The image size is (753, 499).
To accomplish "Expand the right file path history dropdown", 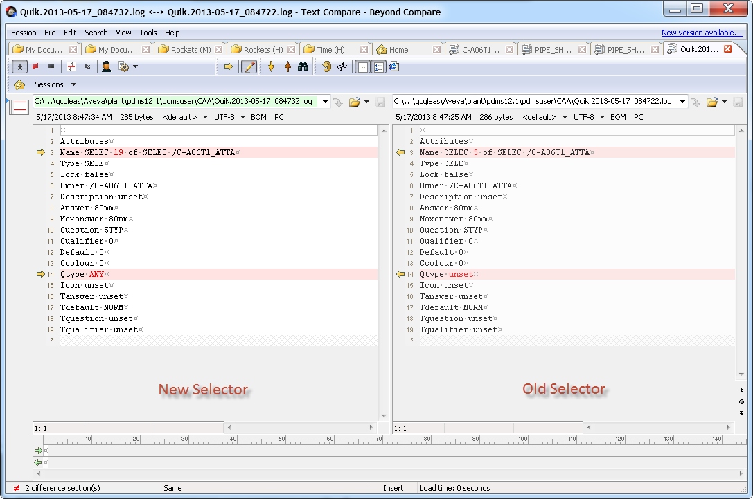I will (682, 102).
